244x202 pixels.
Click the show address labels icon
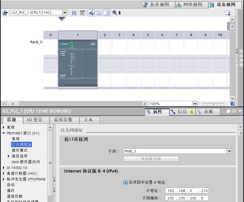pos(74,13)
